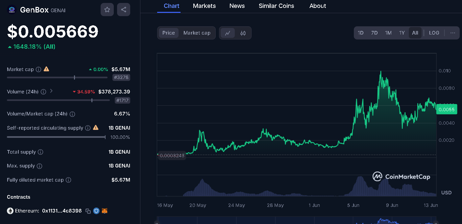This screenshot has height=224, width=462.
Task: Click the blue shield security icon
Action: pos(96,211)
